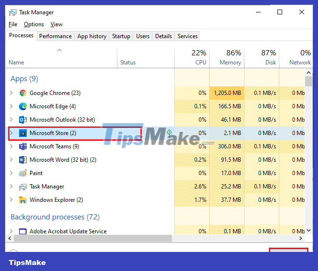Click the horizontal scrollbar left arrow
This screenshot has height=271, width=318.
pos(10,239)
